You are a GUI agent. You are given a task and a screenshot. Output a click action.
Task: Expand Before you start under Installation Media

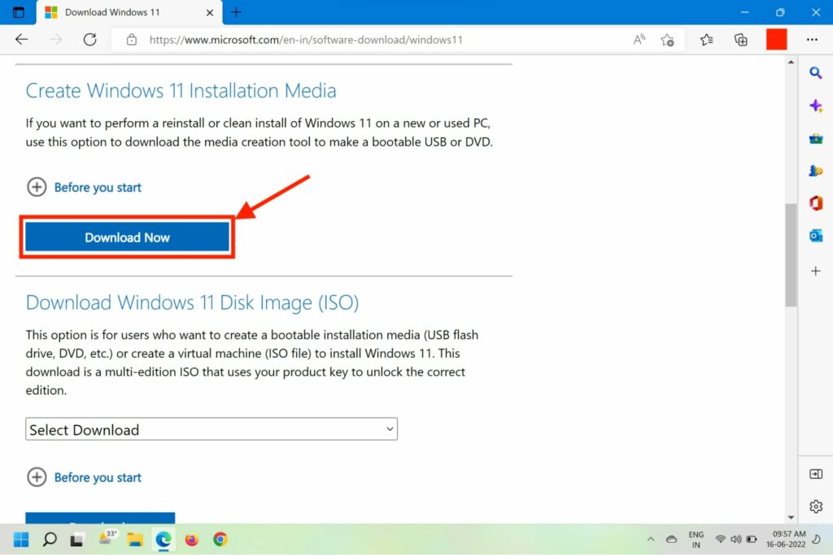click(84, 187)
